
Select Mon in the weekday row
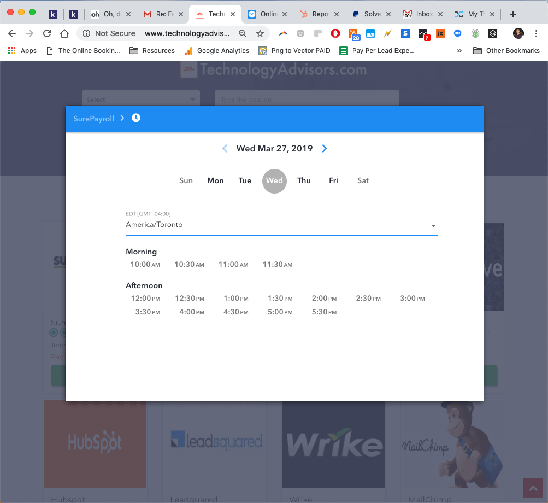tap(215, 181)
